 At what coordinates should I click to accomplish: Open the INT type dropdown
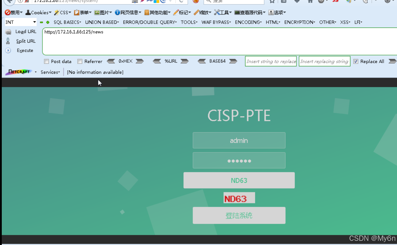21,22
